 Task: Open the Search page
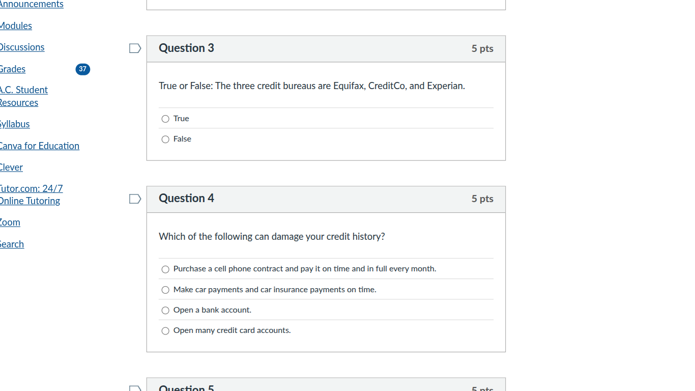[x=12, y=244]
